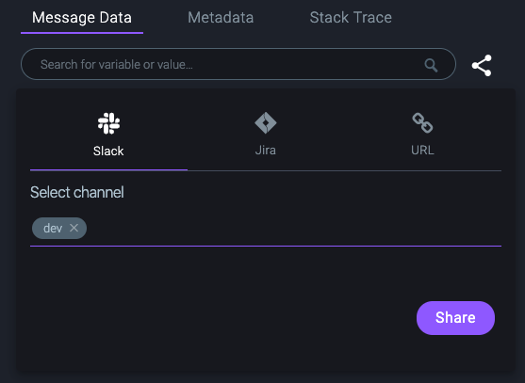Open the channel selector field beside dev chip
Viewport: 525px width, 383px height.
point(294,229)
